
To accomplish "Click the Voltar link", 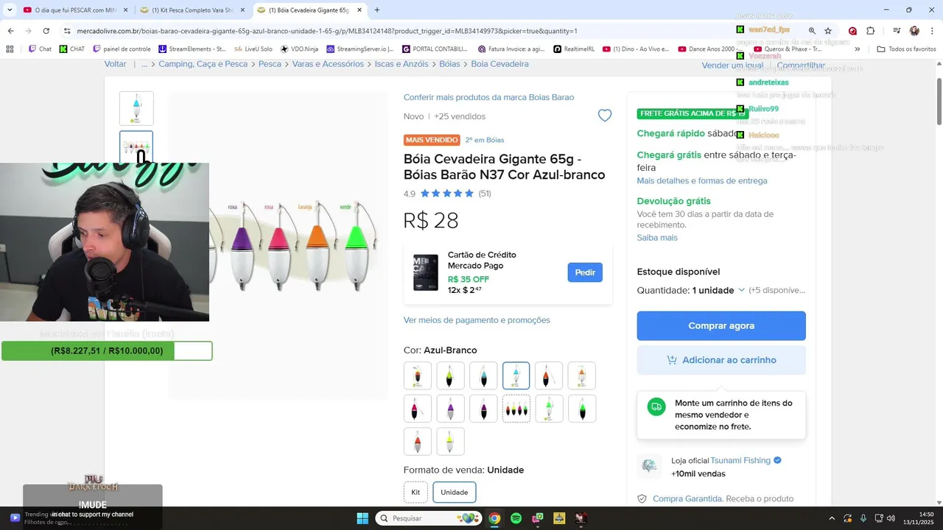I will pyautogui.click(x=115, y=64).
